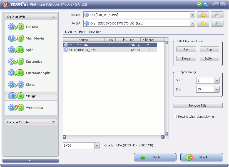Select the Split mode icon

tap(16, 50)
